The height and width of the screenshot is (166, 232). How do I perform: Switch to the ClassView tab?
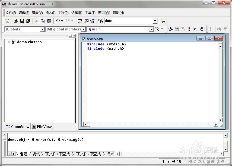tap(18, 127)
